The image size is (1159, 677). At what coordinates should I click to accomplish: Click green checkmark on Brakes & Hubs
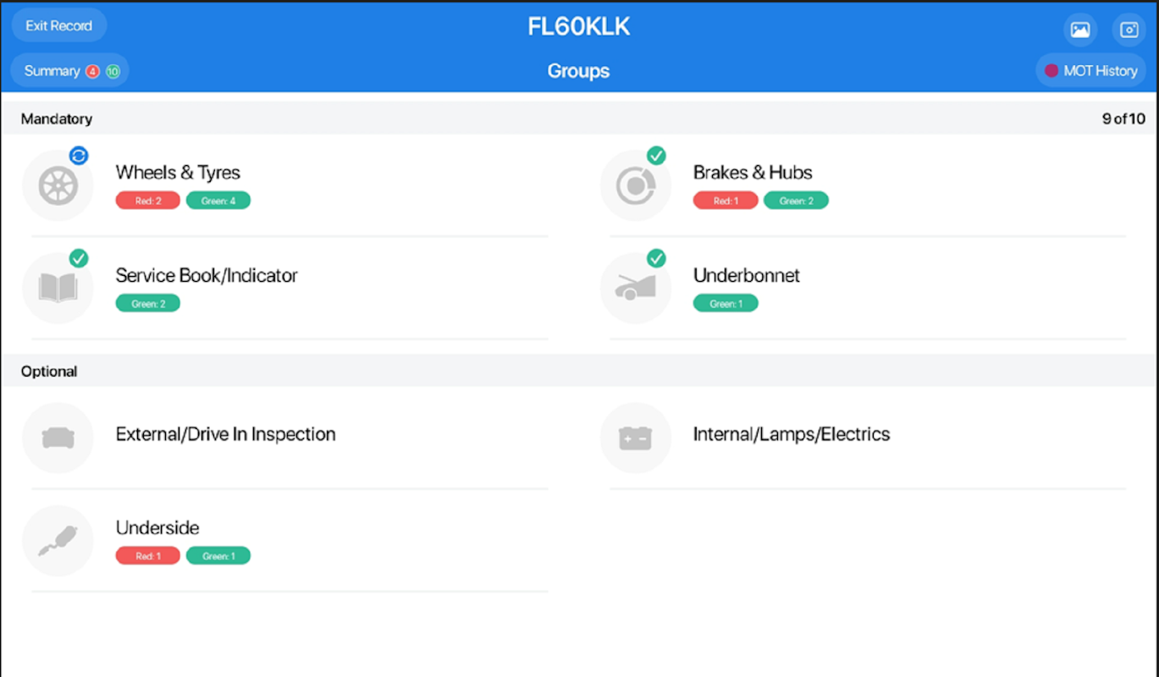pyautogui.click(x=656, y=156)
